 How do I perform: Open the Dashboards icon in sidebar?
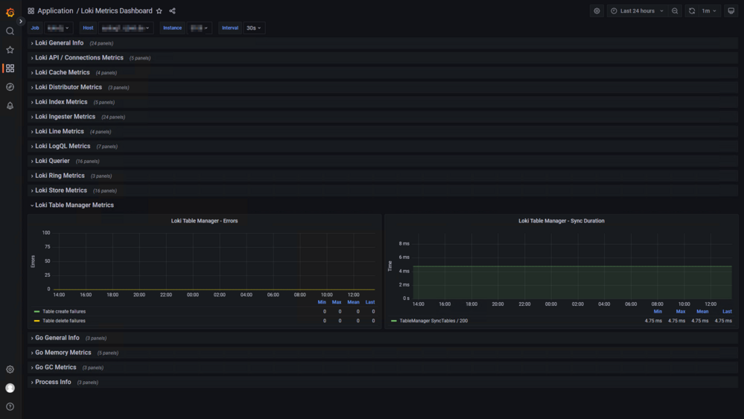point(10,68)
